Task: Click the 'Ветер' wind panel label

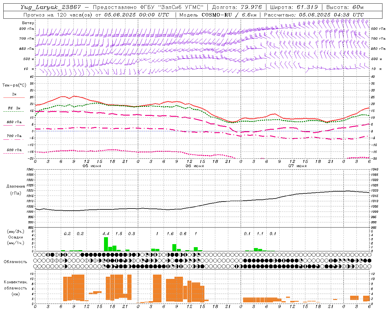Action: [28, 23]
